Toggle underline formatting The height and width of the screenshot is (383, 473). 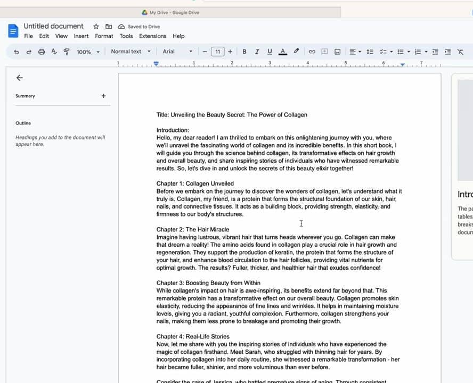[x=270, y=52]
